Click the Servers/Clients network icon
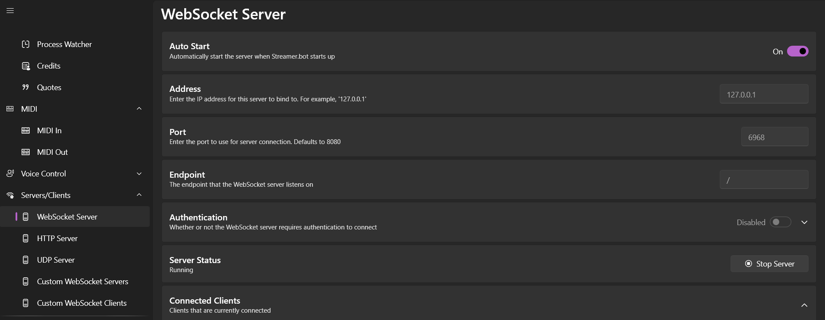The height and width of the screenshot is (320, 825). (10, 195)
